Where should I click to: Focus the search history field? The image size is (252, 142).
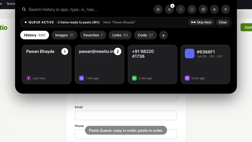click(x=87, y=9)
